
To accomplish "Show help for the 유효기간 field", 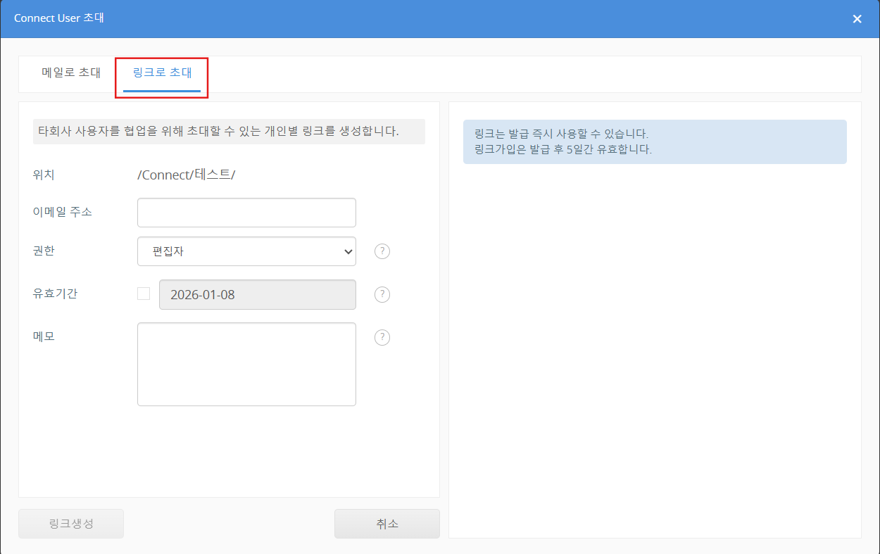I will [x=382, y=294].
